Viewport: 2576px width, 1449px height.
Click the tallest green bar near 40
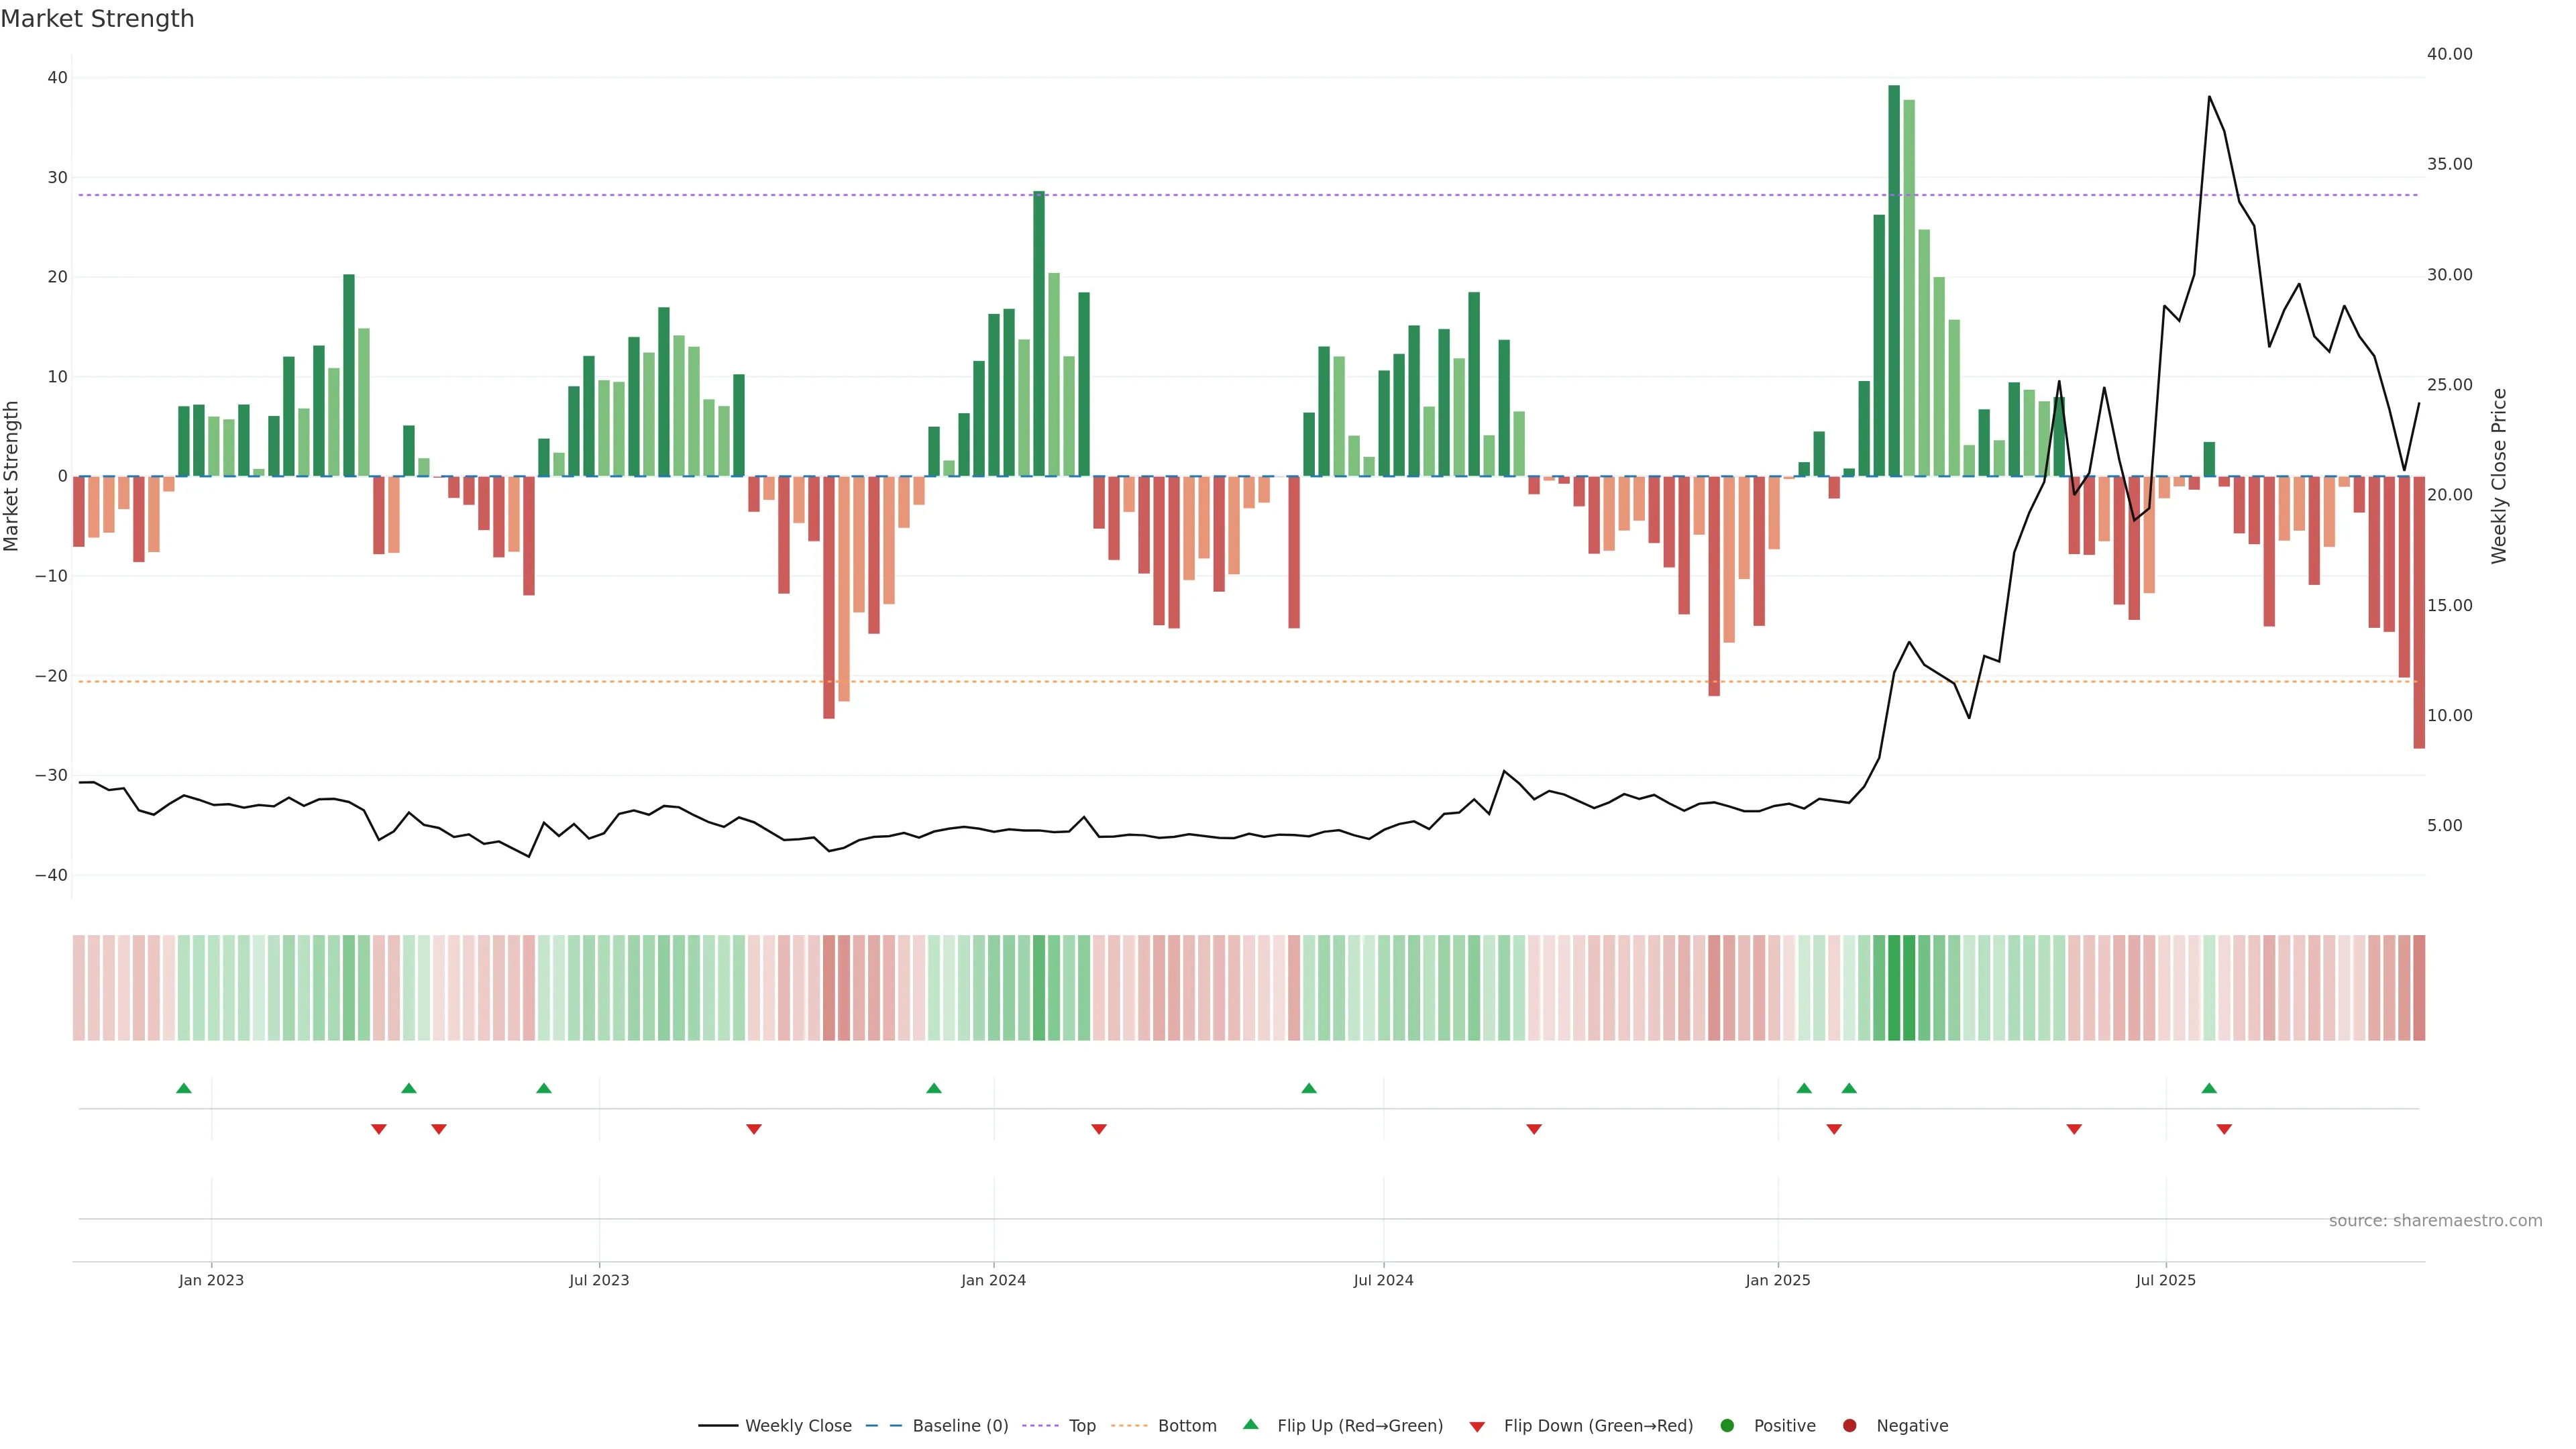pyautogui.click(x=1894, y=280)
